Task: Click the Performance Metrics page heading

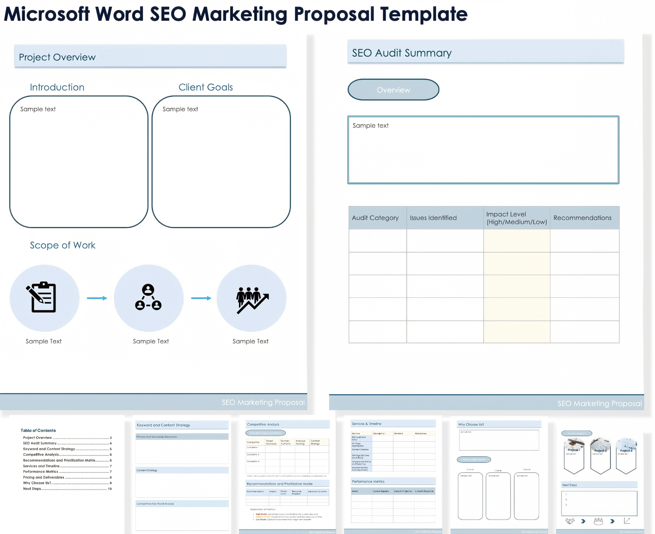Action: click(x=393, y=481)
